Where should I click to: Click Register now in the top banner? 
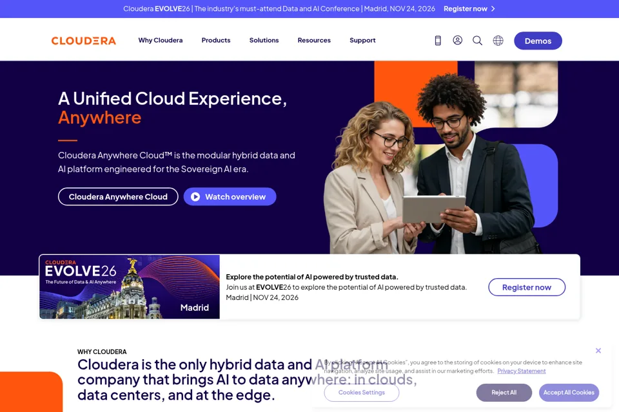pos(466,8)
